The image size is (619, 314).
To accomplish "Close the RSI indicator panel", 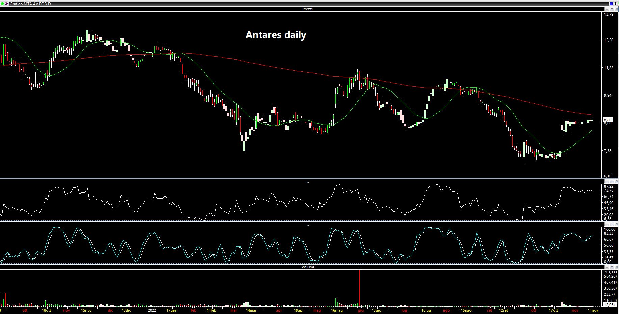I will point(617,181).
